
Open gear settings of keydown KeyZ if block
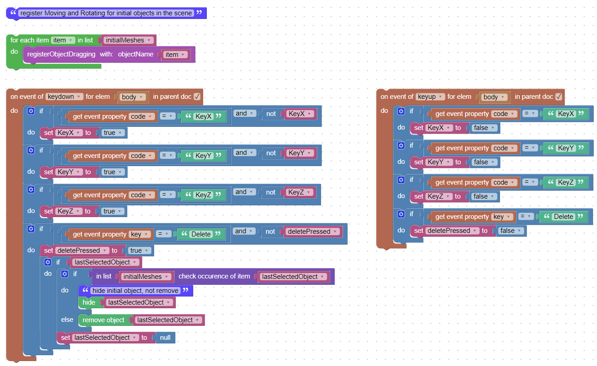[x=31, y=189]
